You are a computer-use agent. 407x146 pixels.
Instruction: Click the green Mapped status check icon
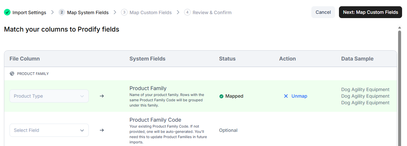tap(222, 96)
